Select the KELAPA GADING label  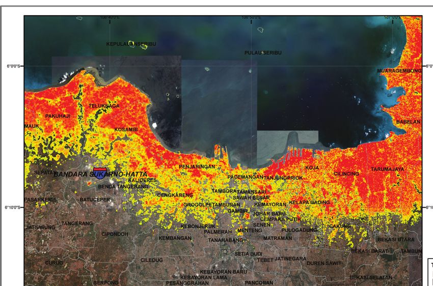click(x=310, y=203)
